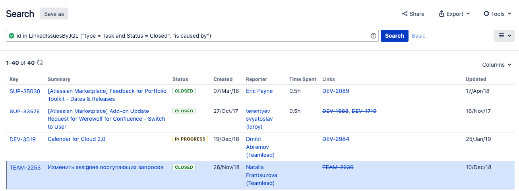Viewport: 519px width, 191px height.
Task: Click linked issue DEV-1719
Action: click(364, 111)
